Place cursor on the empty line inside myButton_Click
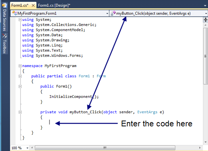208x151 pixels. pos(49,122)
